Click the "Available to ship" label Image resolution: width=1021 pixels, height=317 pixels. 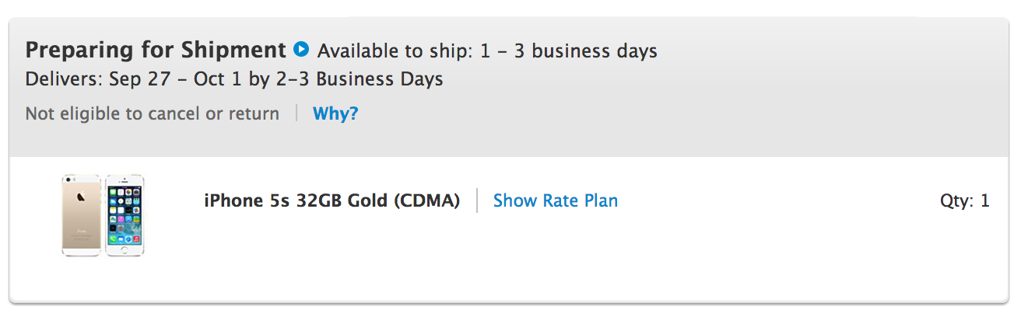point(395,51)
